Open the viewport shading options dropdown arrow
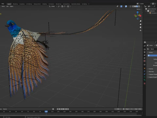 click(141, 7)
